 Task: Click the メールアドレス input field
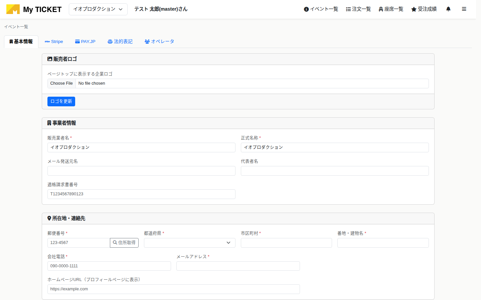238,266
